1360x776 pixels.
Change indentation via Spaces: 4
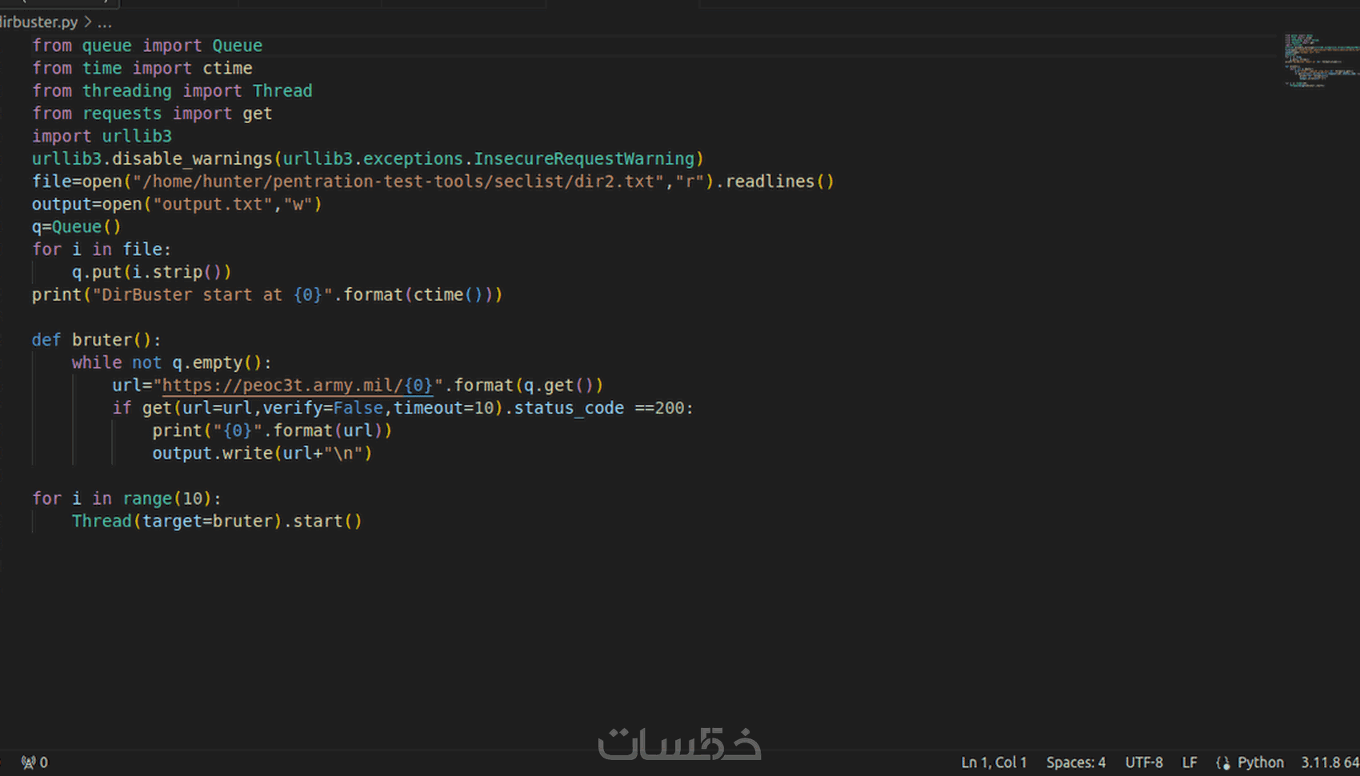(x=1076, y=762)
